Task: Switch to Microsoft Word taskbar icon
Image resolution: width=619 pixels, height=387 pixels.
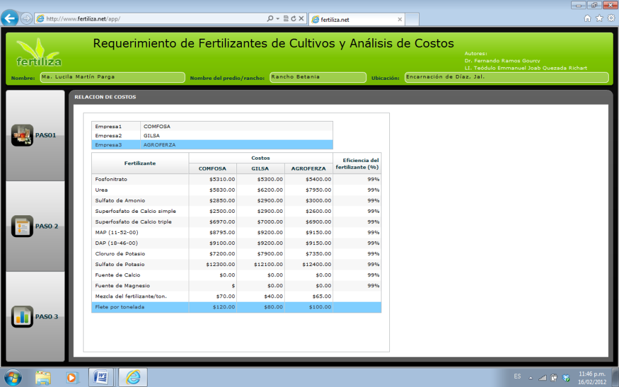Action: 101,377
